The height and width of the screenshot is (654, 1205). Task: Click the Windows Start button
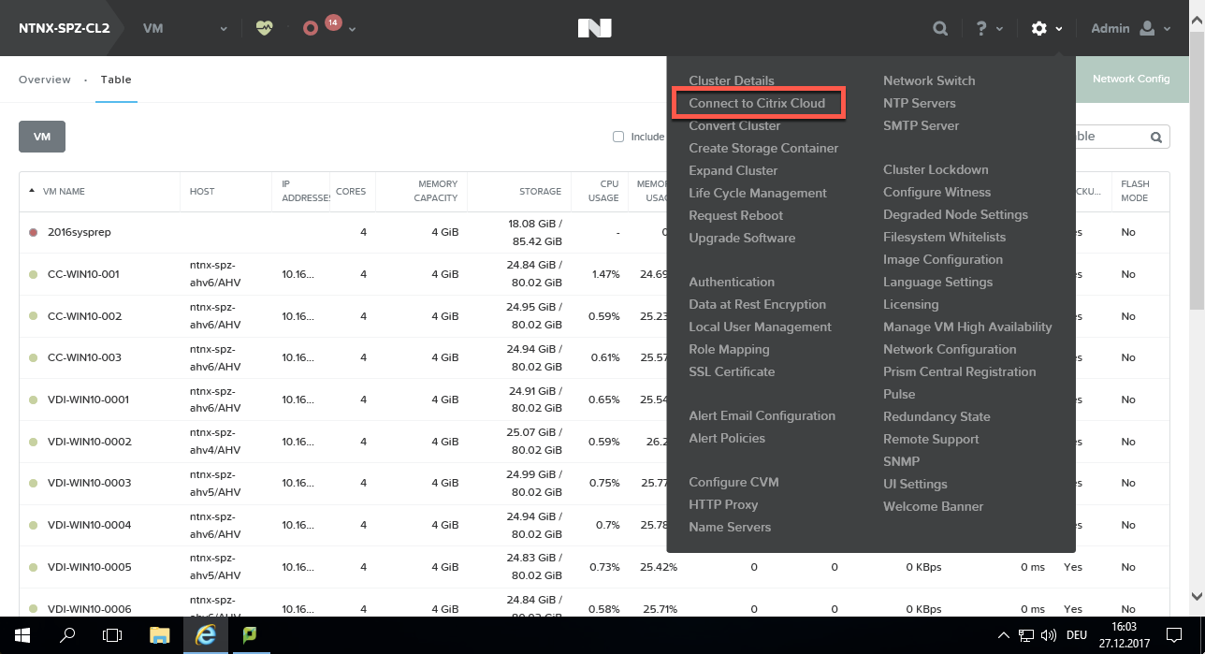click(21, 634)
